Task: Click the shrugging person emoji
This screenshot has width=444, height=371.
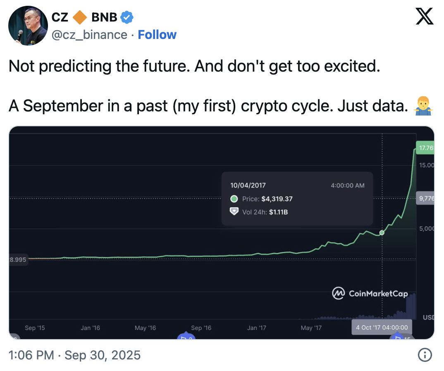Action: pyautogui.click(x=422, y=106)
